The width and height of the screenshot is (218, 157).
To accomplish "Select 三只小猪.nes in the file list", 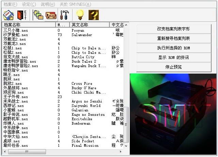I will (16, 30).
